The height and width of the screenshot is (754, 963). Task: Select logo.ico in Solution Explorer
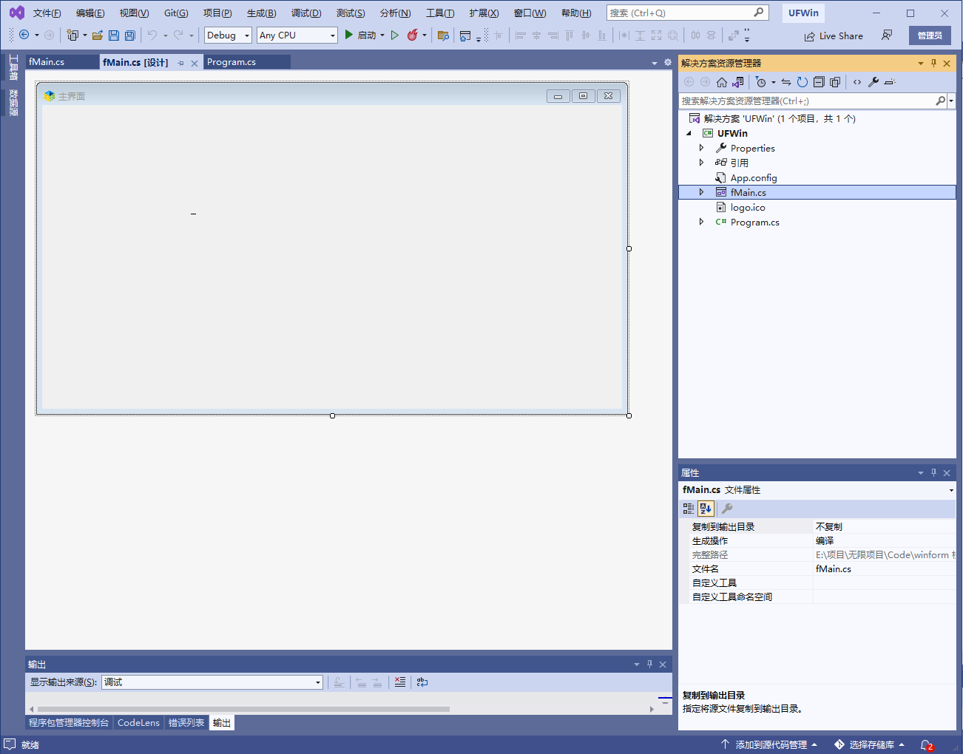coord(748,208)
